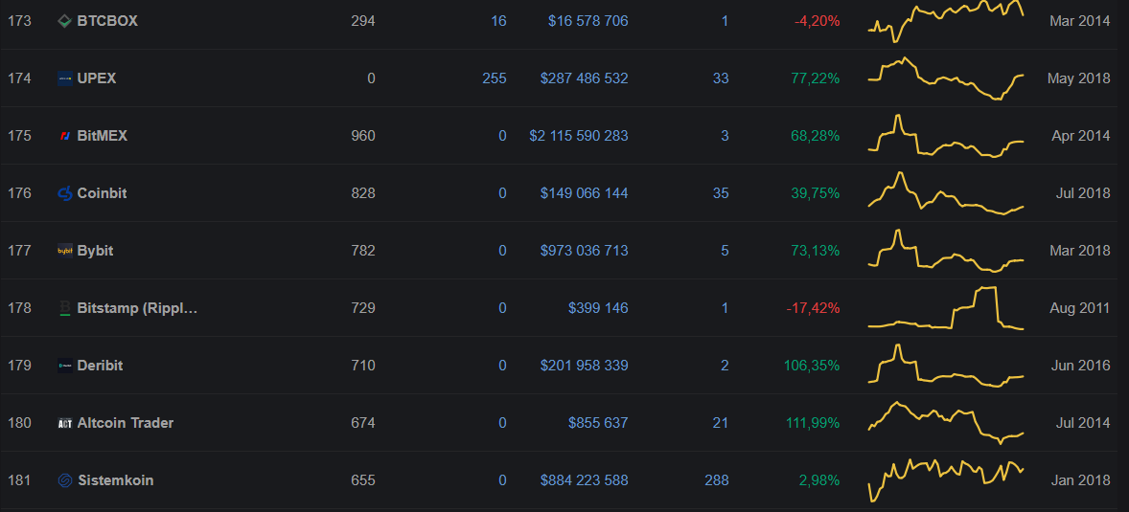Click launch date May 2018
The image size is (1129, 512).
[x=1078, y=78]
